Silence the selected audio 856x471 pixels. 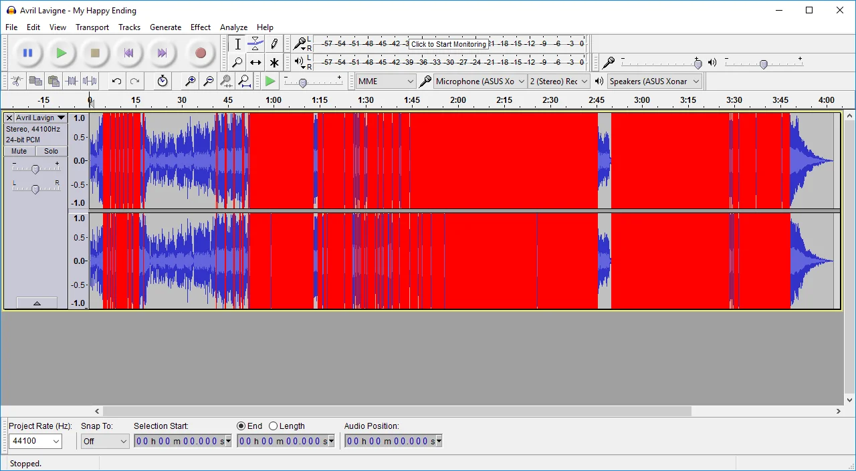click(90, 81)
